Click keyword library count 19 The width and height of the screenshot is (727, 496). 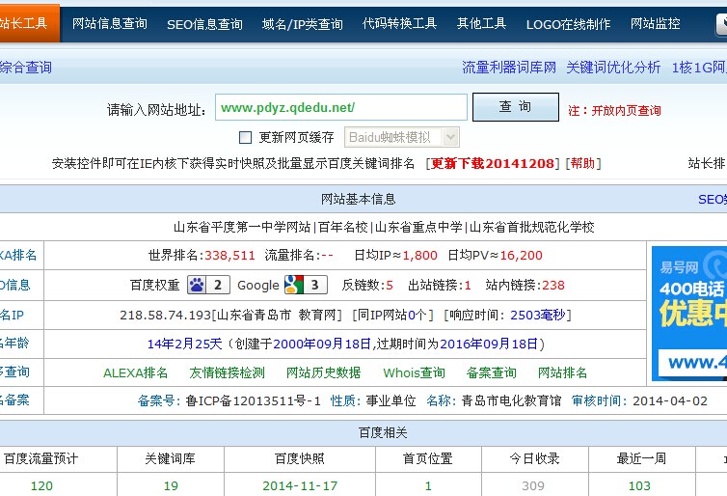coord(171,485)
